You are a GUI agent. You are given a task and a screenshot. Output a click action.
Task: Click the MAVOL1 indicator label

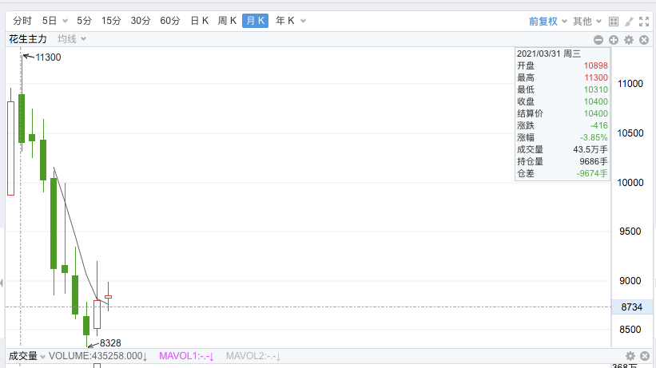tap(187, 356)
